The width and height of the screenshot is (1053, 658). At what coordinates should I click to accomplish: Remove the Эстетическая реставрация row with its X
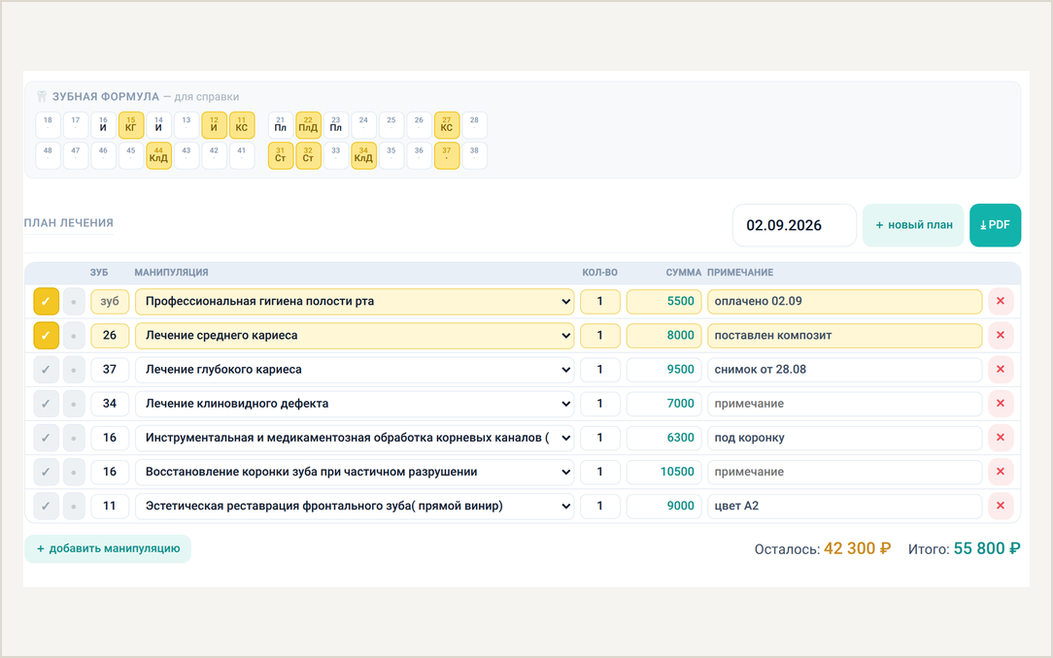1000,506
